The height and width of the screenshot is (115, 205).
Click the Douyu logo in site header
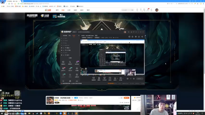48,10
